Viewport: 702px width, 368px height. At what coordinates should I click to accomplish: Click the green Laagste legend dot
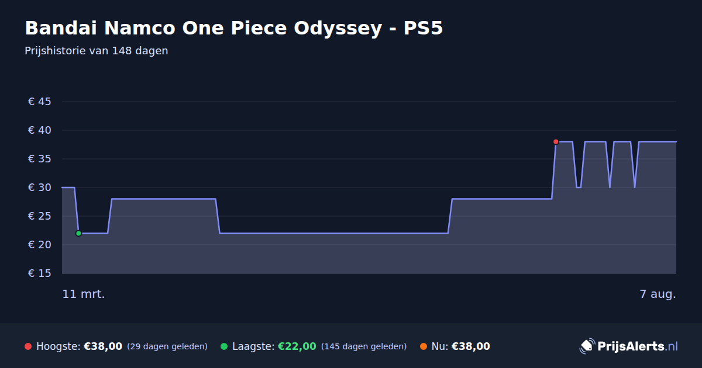tap(224, 346)
